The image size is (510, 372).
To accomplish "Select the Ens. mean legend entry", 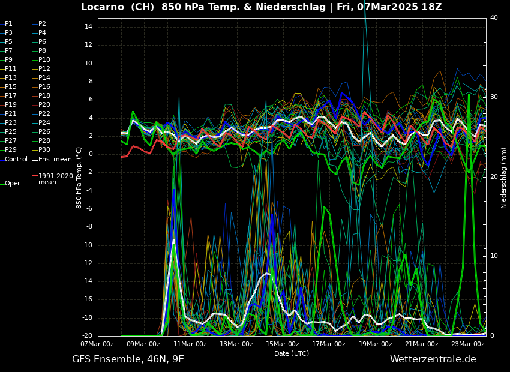I will [55, 159].
